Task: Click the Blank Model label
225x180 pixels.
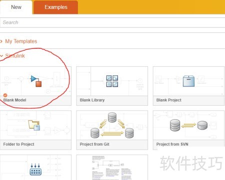Action: (14, 100)
